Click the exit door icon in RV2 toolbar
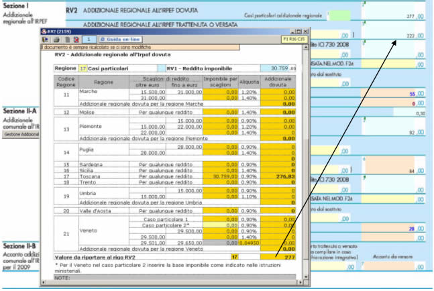 click(46, 40)
